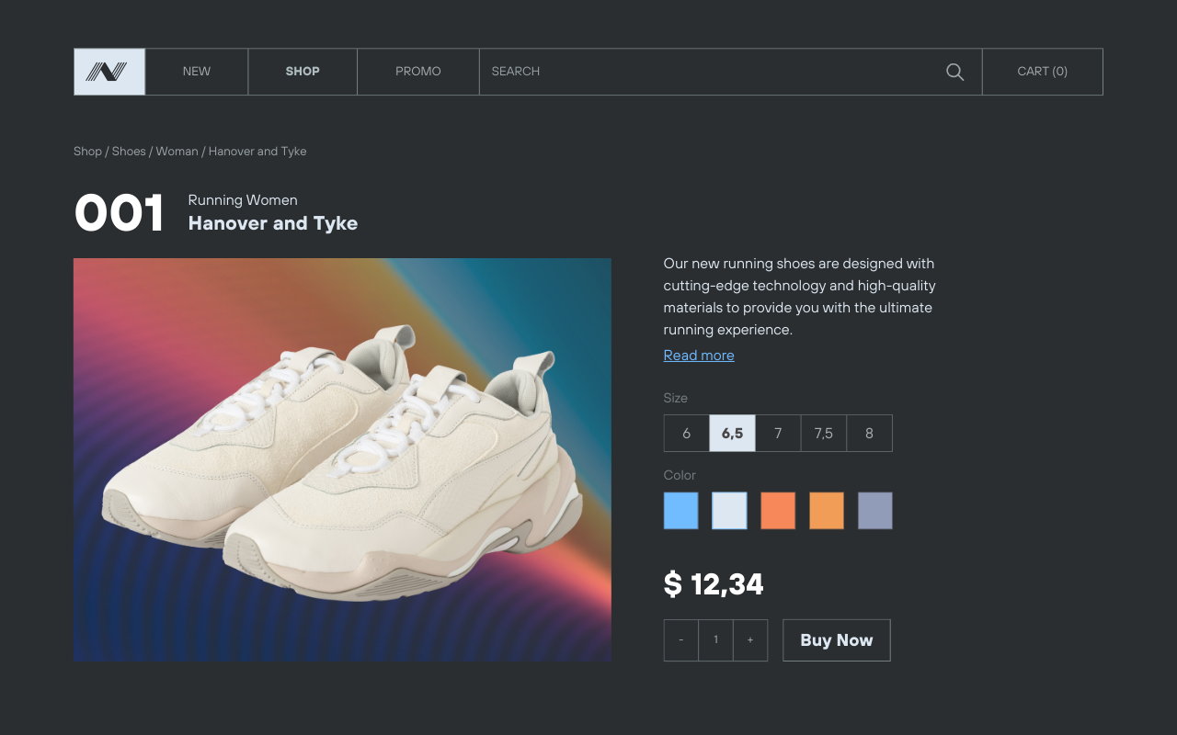Increase quantity with plus button
The width and height of the screenshot is (1177, 735).
pyautogui.click(x=750, y=640)
